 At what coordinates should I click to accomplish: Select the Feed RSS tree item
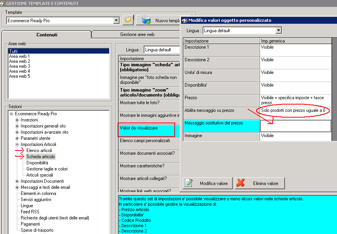(30, 212)
